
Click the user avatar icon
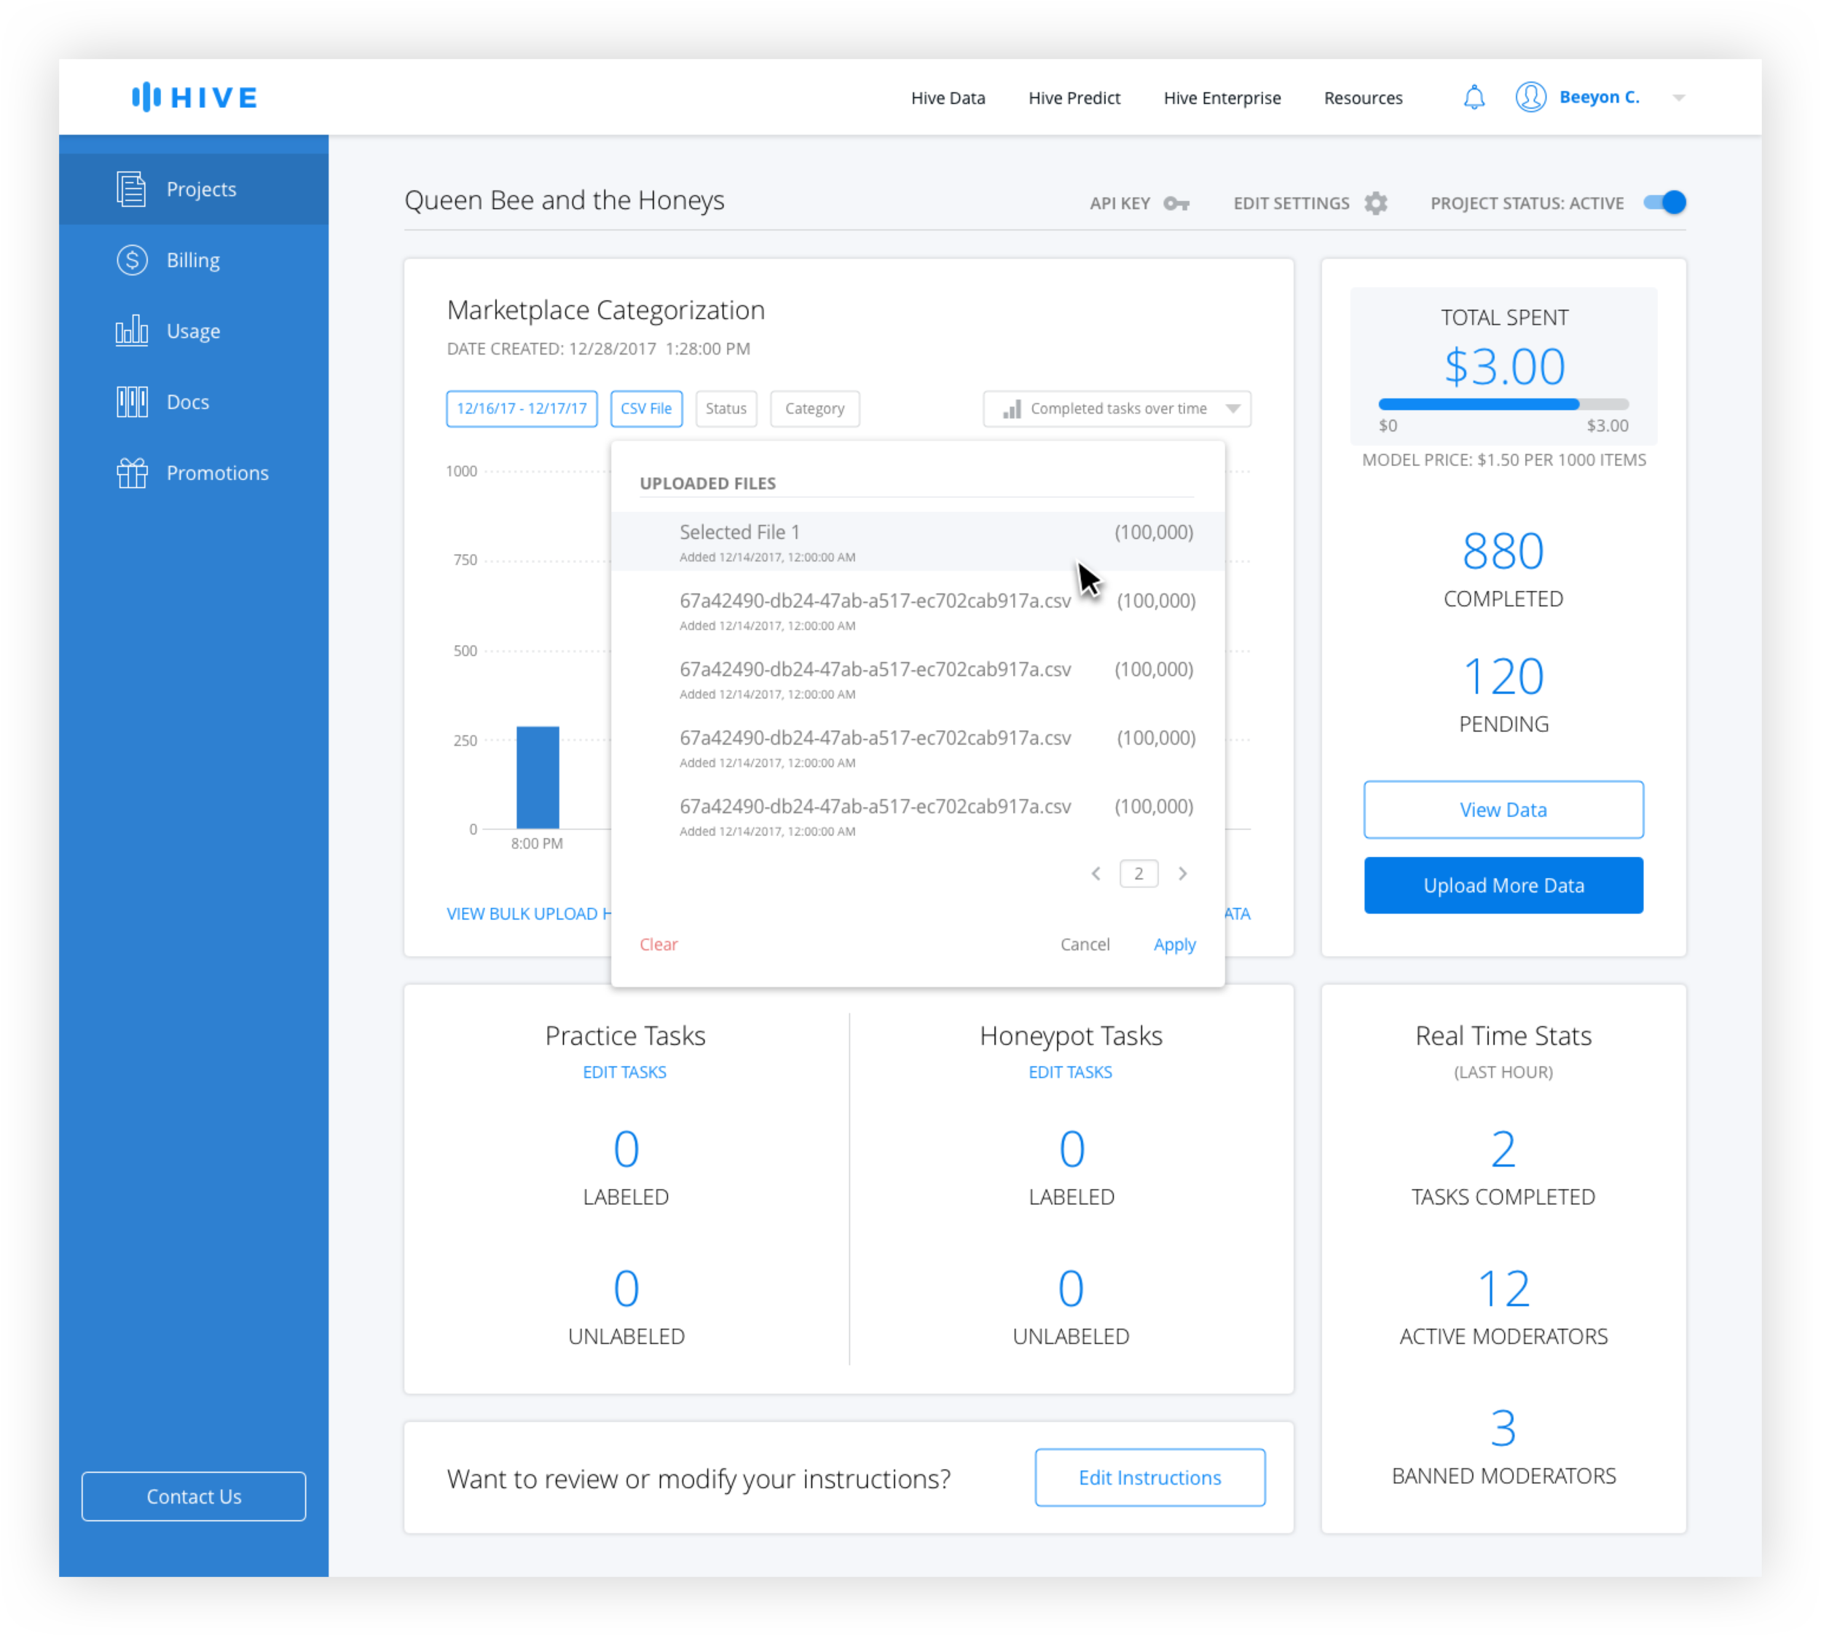click(x=1530, y=97)
